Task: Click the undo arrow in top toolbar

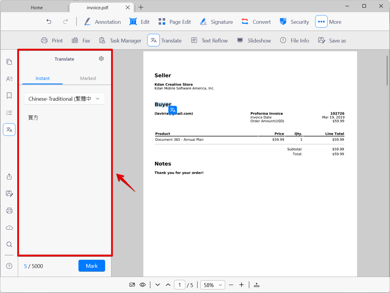Action: pos(49,22)
